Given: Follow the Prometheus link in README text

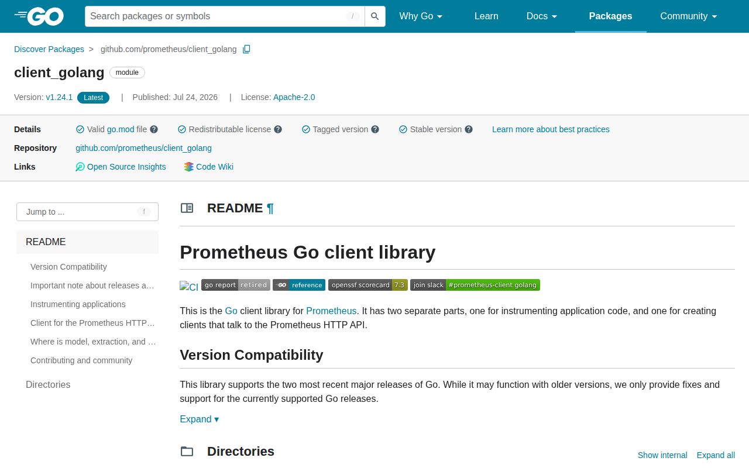Looking at the screenshot, I should [331, 311].
